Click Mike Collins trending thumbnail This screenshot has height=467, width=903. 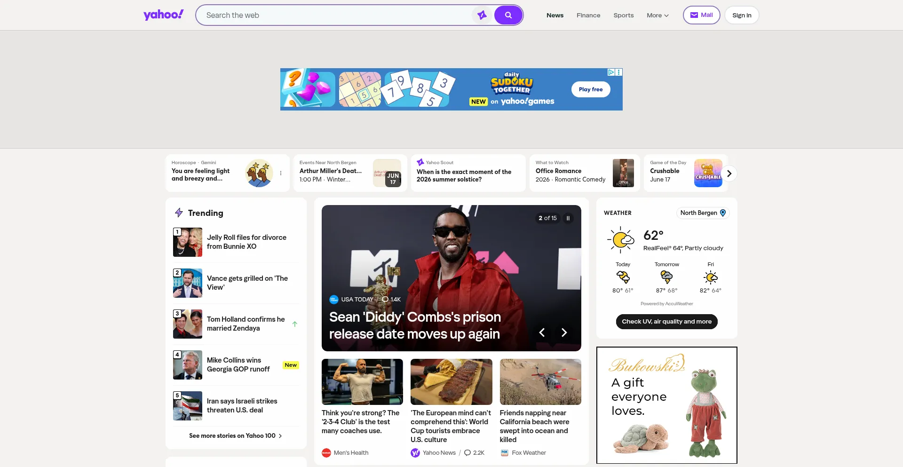[188, 365]
